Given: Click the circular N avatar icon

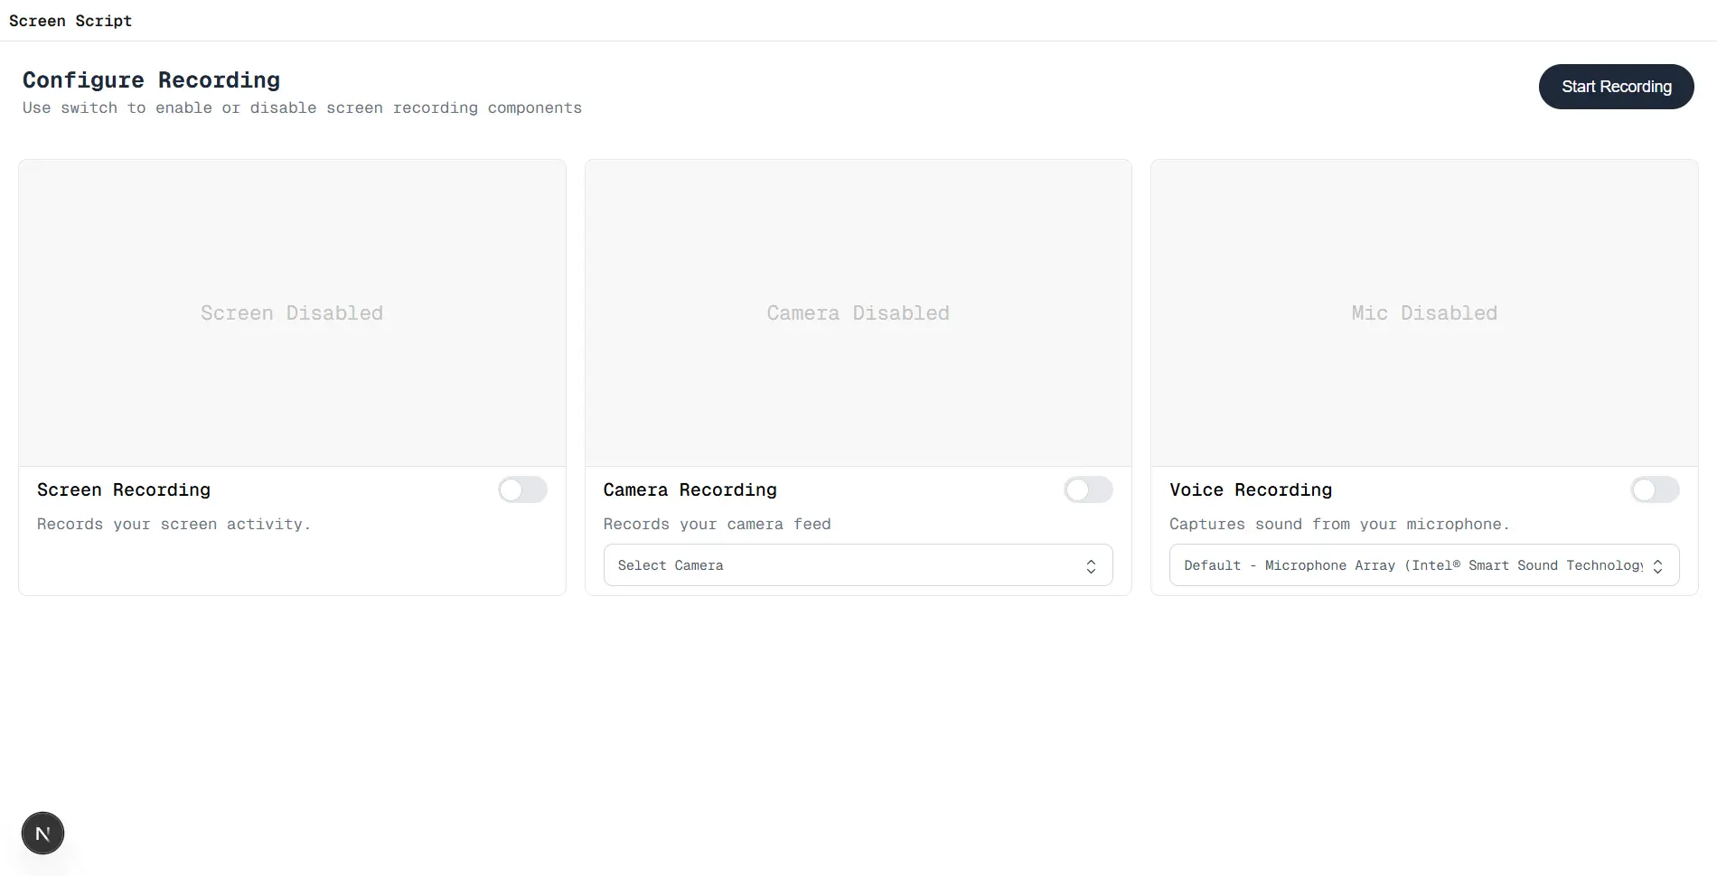Looking at the screenshot, I should (x=42, y=832).
